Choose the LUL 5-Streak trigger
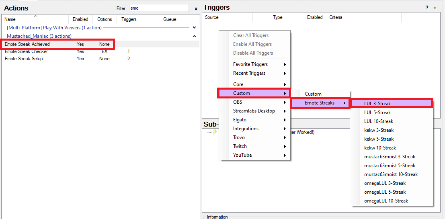Screen dimensions: 445x219 pos(392,113)
